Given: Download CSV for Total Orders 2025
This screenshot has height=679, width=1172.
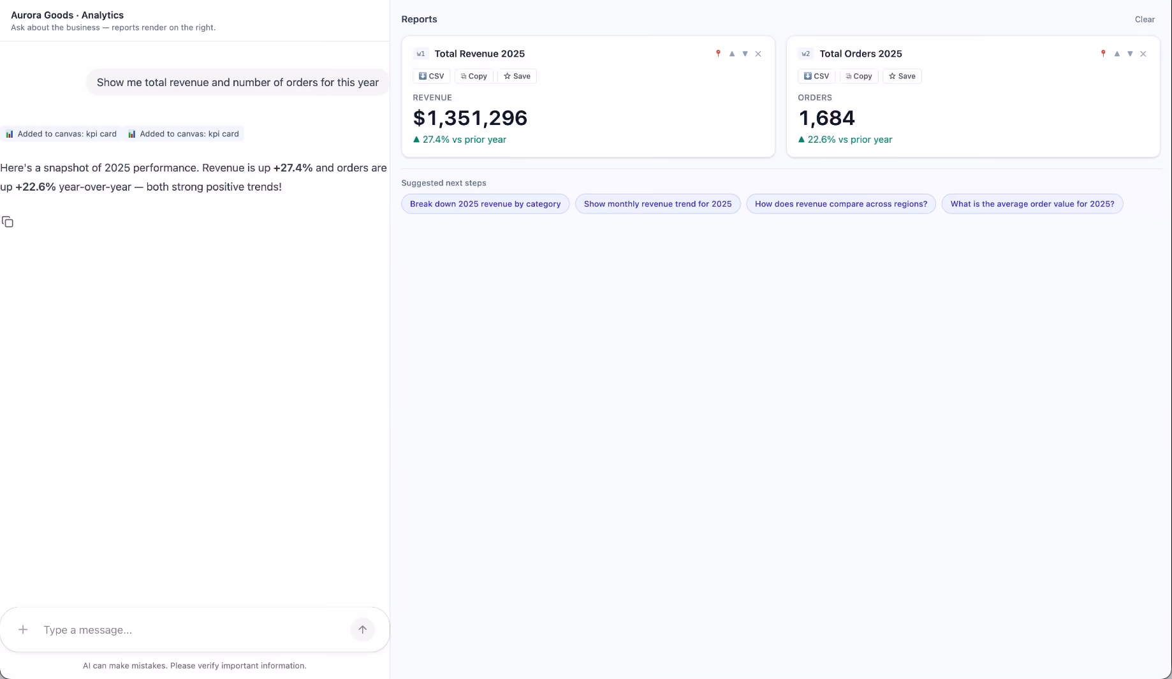Looking at the screenshot, I should [x=817, y=76].
